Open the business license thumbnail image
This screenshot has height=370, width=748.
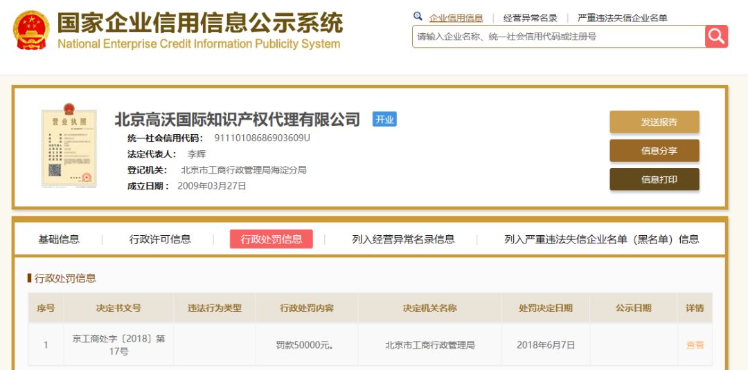(69, 145)
